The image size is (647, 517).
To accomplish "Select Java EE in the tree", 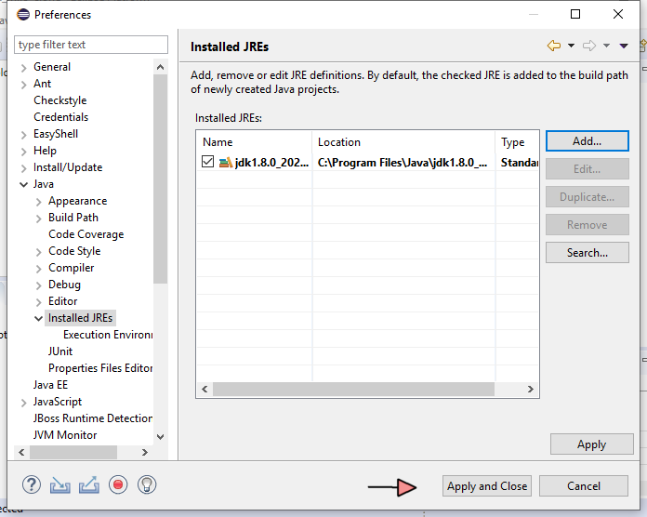I will coord(50,385).
